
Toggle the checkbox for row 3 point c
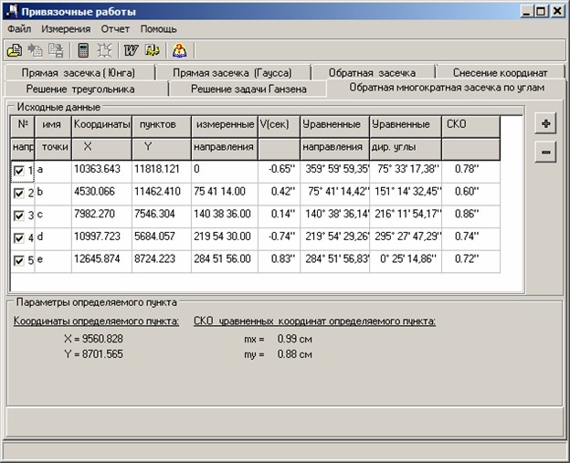[x=19, y=216]
